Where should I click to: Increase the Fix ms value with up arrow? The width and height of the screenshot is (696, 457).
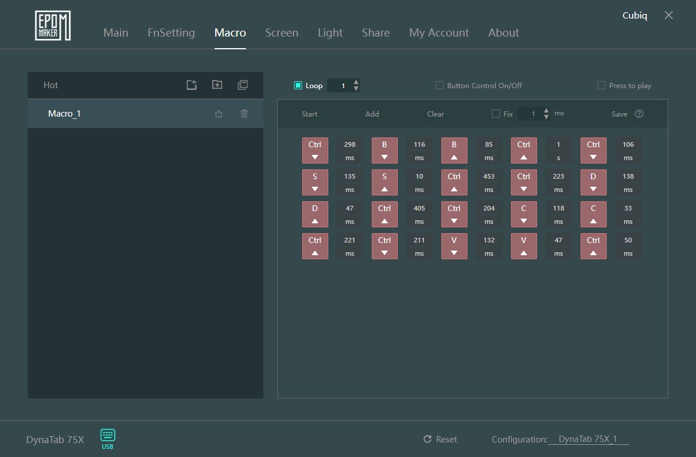pyautogui.click(x=546, y=110)
